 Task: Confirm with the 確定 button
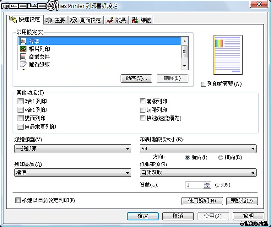pyautogui.click(x=143, y=216)
